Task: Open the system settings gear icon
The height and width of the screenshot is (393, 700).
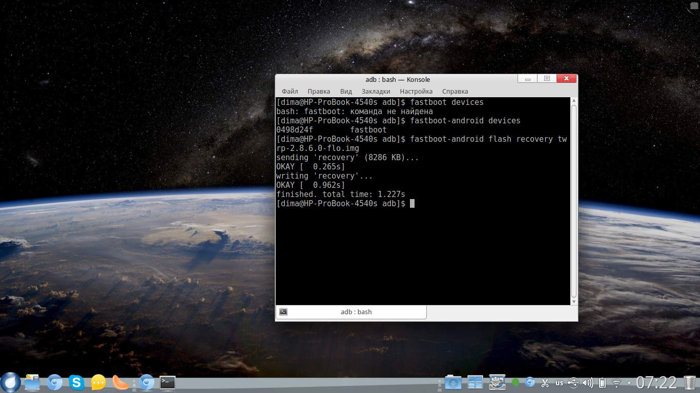Action: 497,382
